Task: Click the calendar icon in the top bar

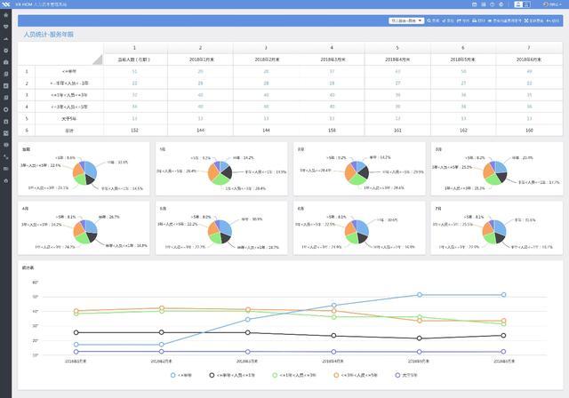Action: pos(477,4)
